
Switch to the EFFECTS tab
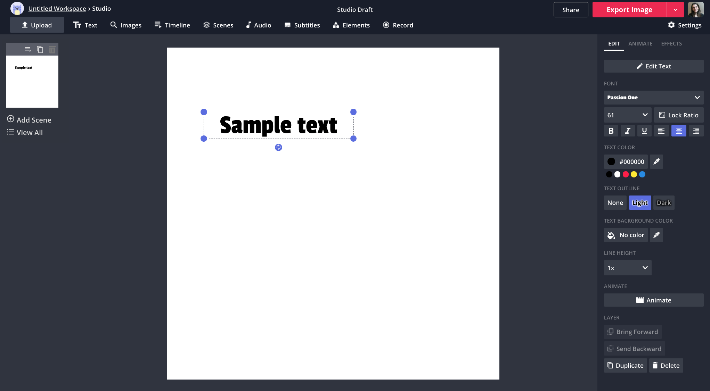671,44
